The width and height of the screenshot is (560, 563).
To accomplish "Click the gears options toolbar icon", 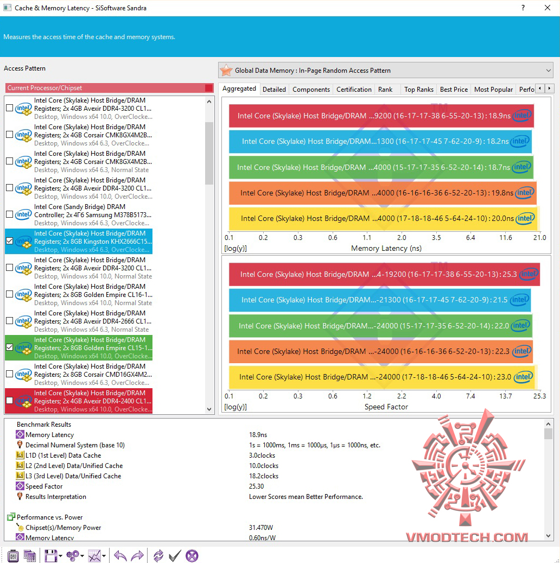I will click(x=73, y=556).
